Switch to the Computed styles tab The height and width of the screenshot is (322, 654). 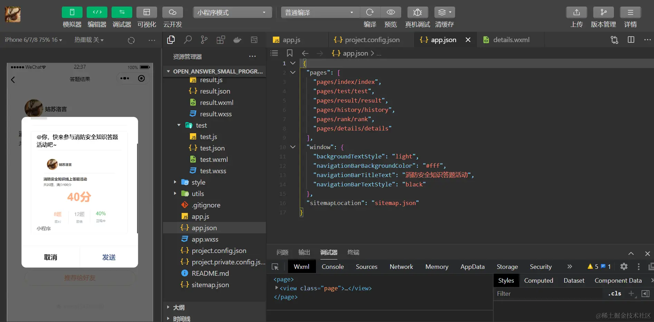pyautogui.click(x=539, y=281)
